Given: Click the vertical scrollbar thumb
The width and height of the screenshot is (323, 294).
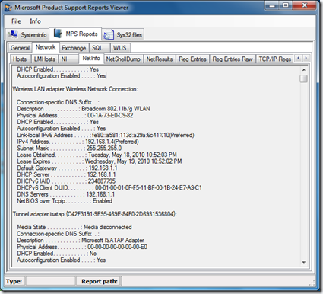Looking at the screenshot, I should coord(304,78).
